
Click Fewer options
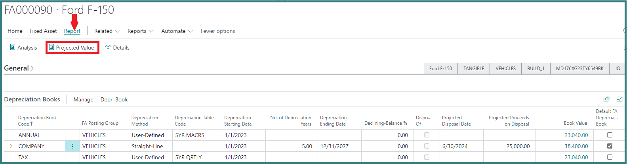[218, 31]
